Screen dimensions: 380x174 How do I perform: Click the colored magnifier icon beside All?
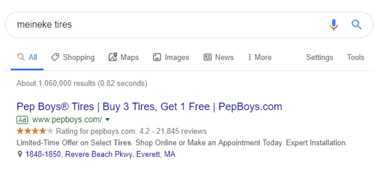21,57
